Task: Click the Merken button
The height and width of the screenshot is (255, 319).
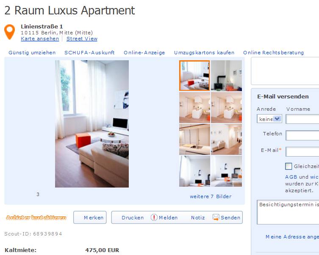Action: [90, 217]
